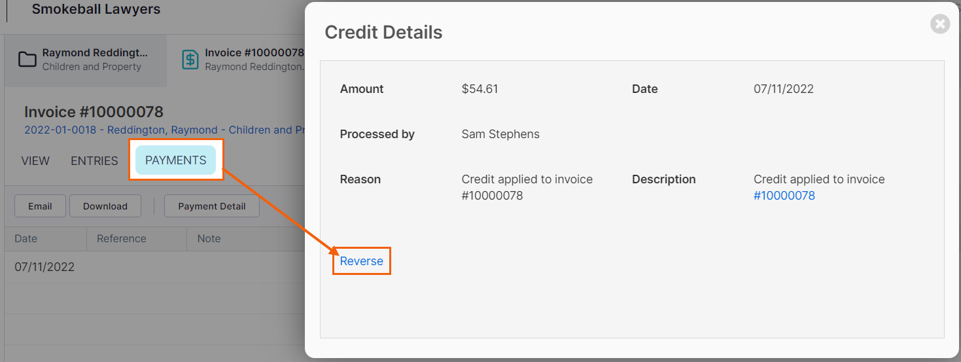Open the Raymond Reddington matter tab

pos(86,60)
